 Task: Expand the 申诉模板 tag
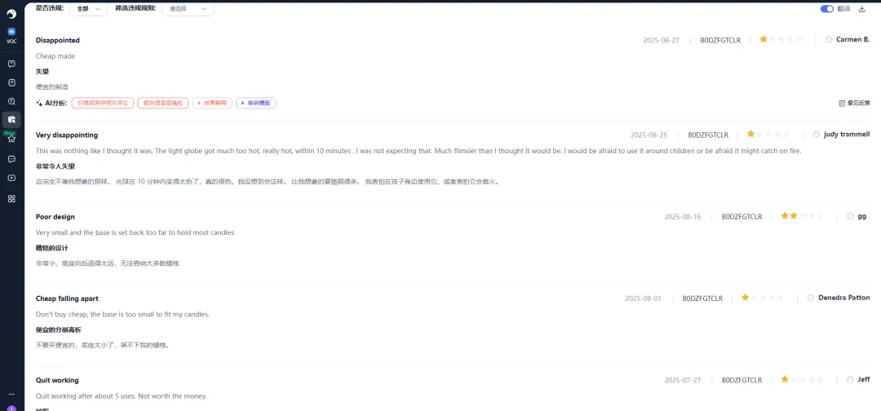coord(256,104)
